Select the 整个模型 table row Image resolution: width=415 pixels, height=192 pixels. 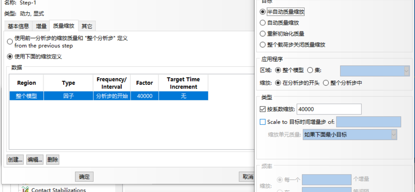click(x=108, y=96)
